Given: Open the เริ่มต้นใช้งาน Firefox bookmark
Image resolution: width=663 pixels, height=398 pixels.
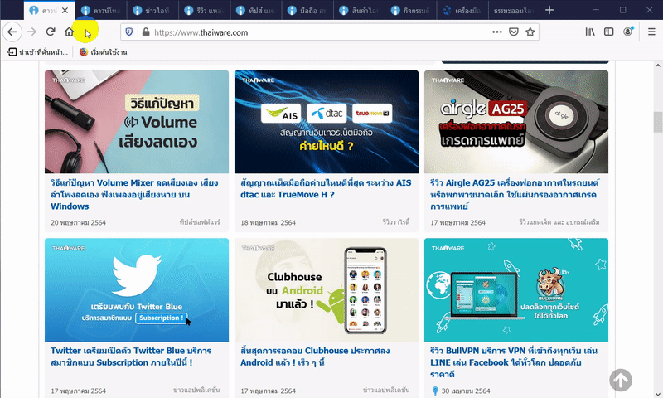Looking at the screenshot, I should (x=103, y=52).
